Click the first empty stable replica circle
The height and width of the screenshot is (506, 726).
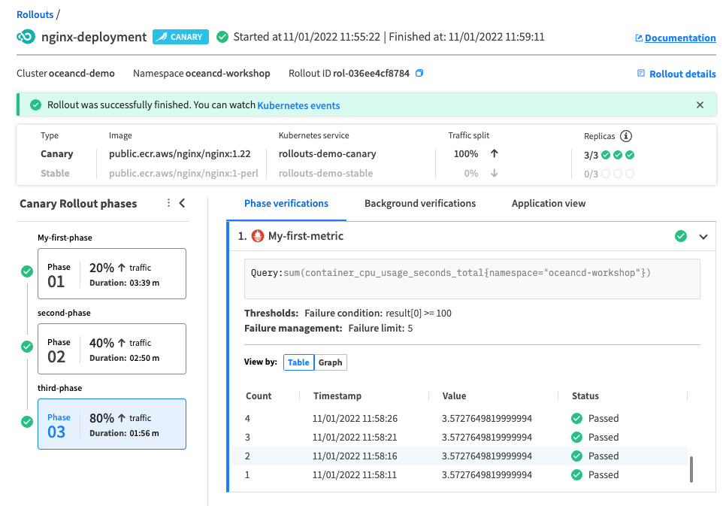click(606, 174)
